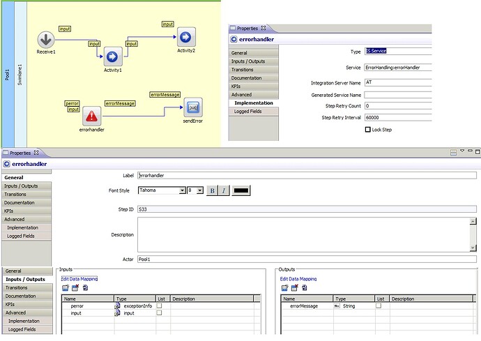Click the Swimlane1 lane header
Viewport: 481px width, 341px height.
(20, 75)
